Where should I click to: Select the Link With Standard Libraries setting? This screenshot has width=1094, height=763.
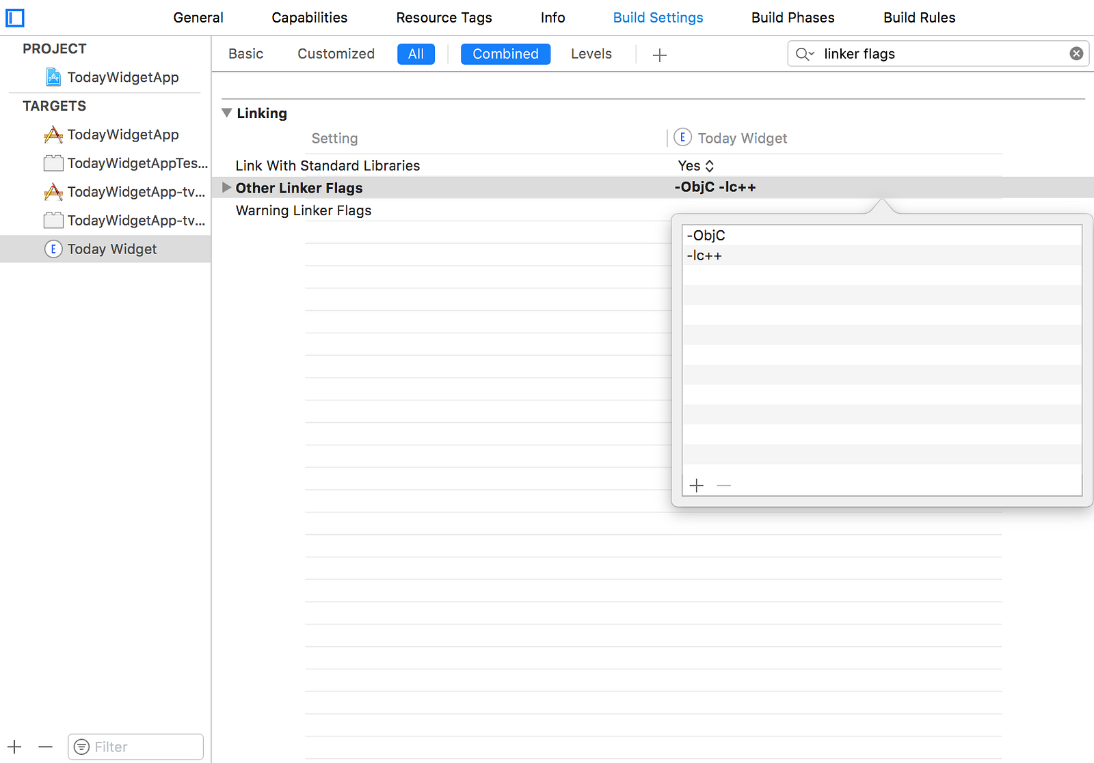(328, 165)
